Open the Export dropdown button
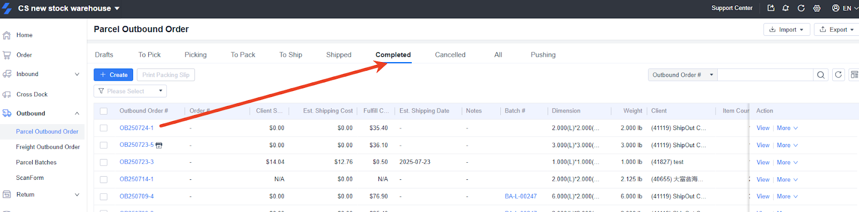Screen dimensions: 859x212 pos(836,29)
